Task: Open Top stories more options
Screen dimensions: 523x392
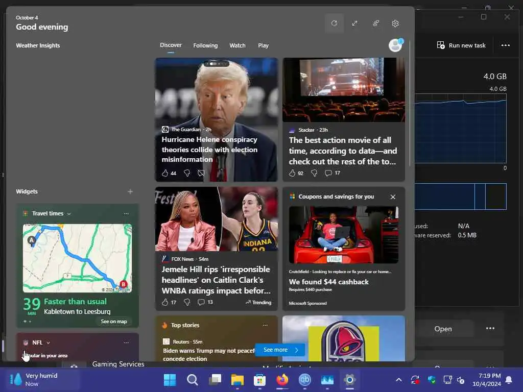Action: point(265,325)
